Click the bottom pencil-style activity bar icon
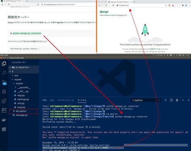The image size is (191, 151). click(4, 129)
